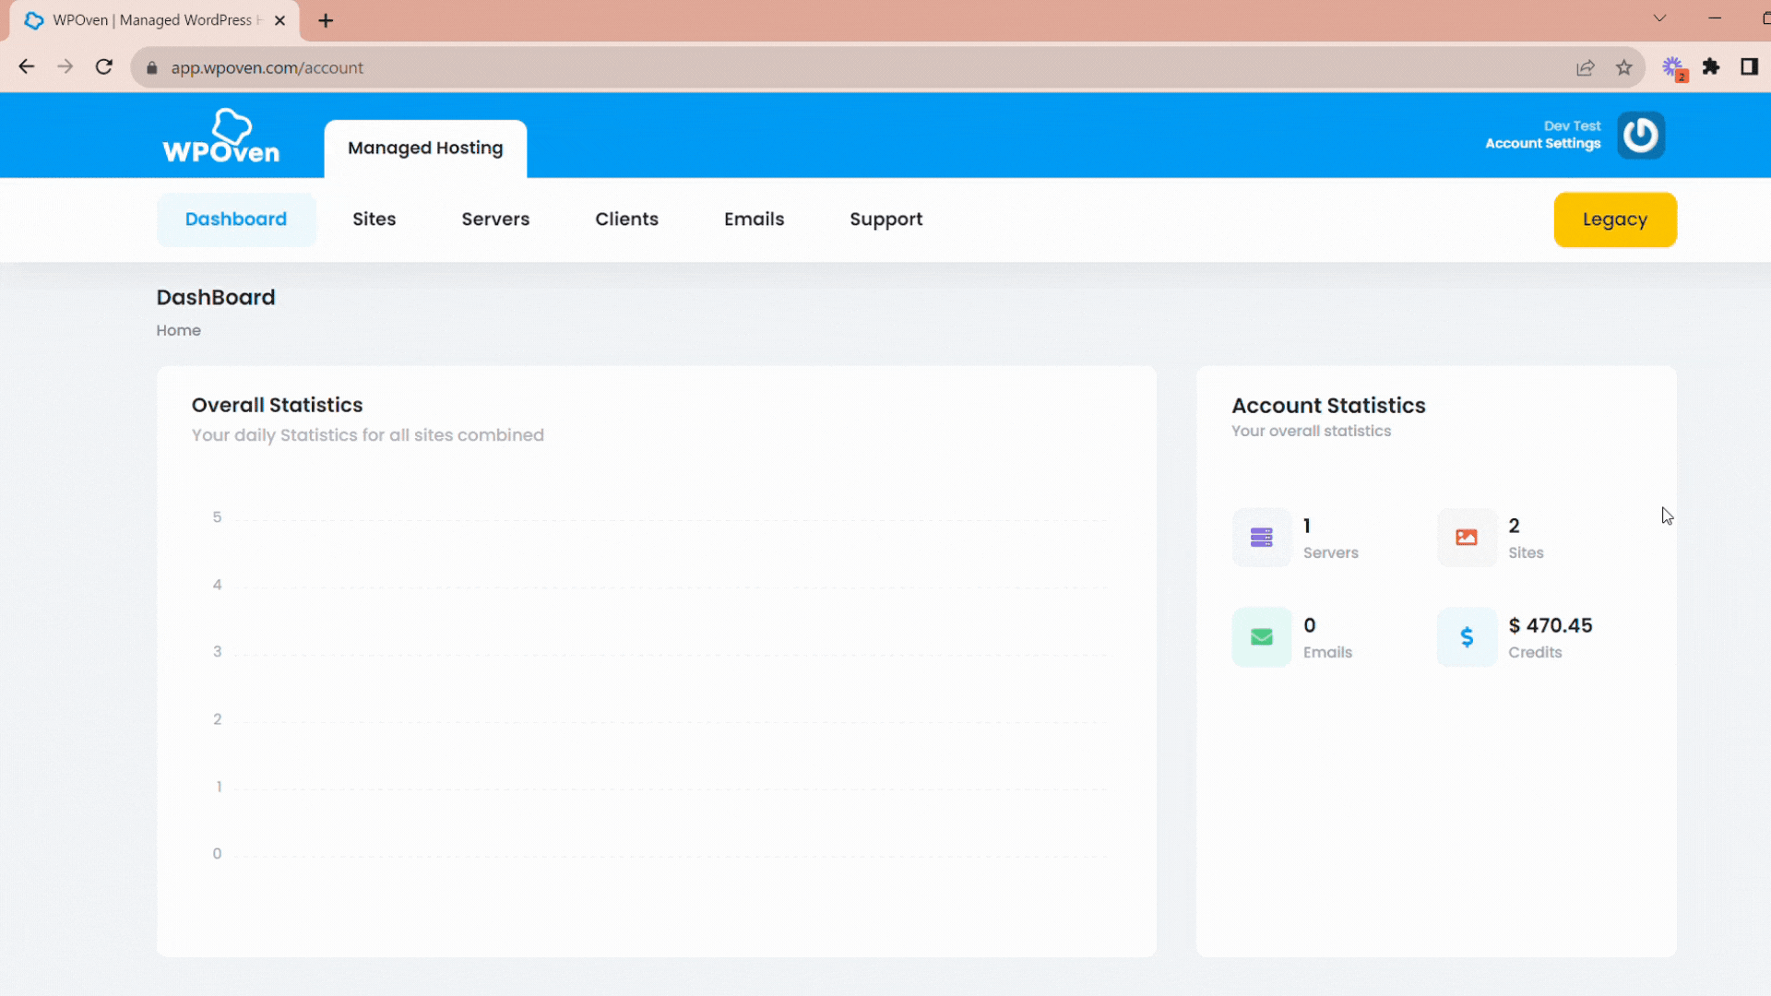Image resolution: width=1771 pixels, height=996 pixels.
Task: Minimize the browser window
Action: (1715, 18)
